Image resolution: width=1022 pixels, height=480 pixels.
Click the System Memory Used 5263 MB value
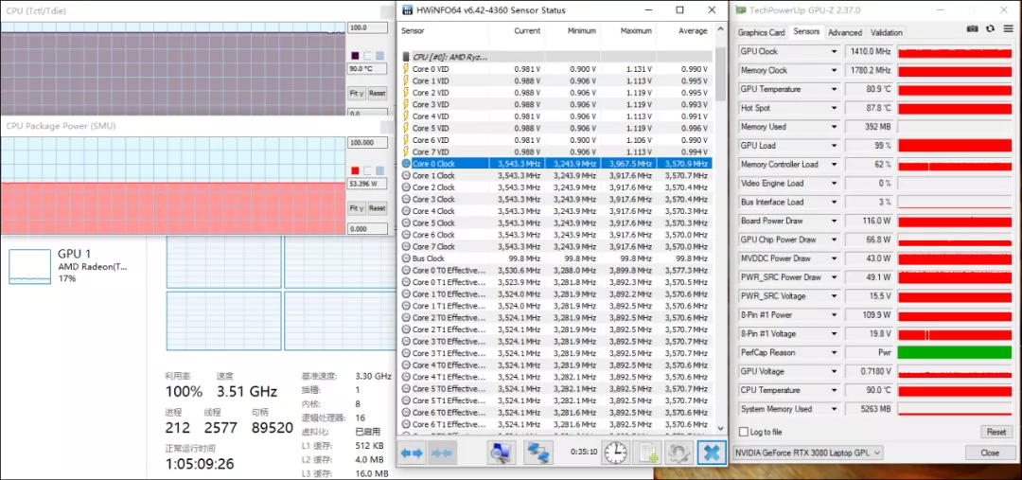tap(869, 410)
